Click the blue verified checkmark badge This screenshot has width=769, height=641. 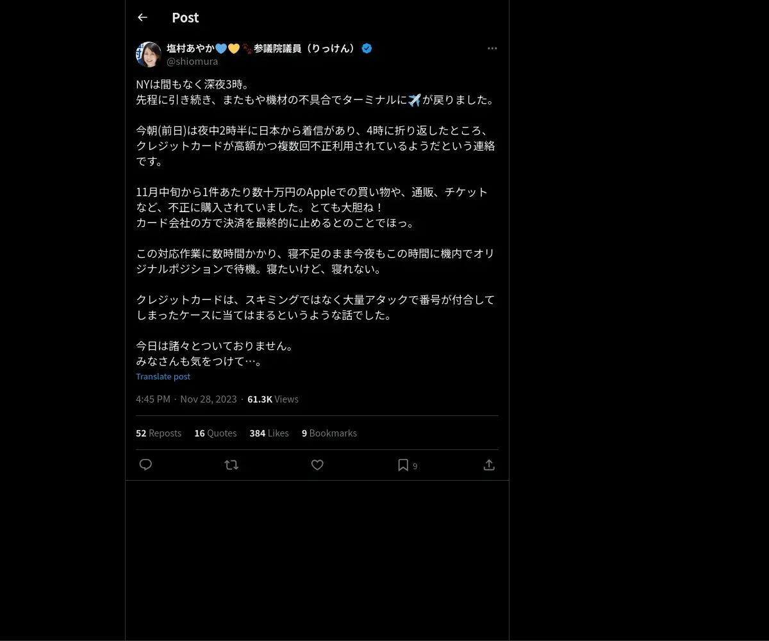367,48
